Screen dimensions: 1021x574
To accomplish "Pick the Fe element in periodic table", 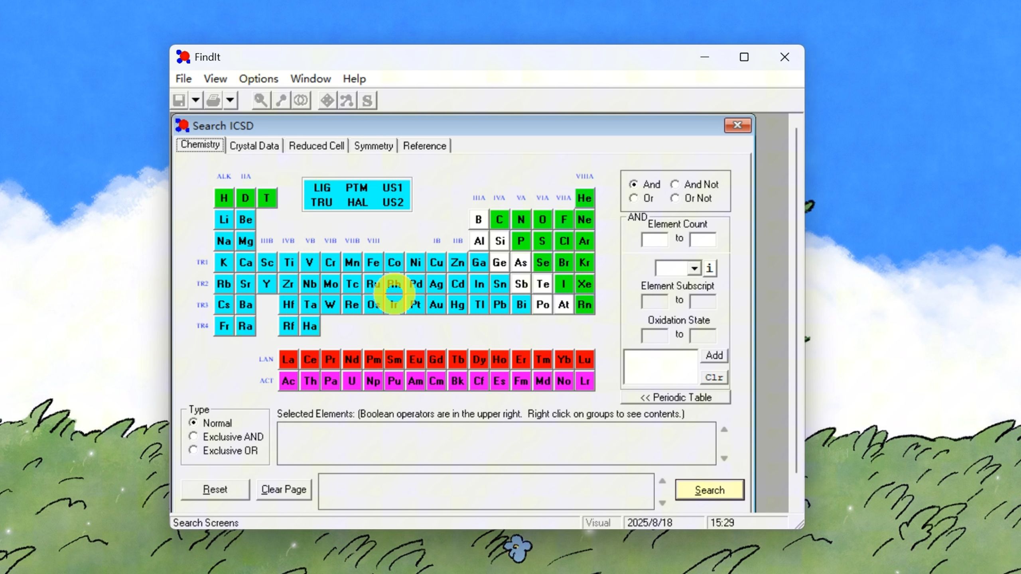I will [373, 262].
